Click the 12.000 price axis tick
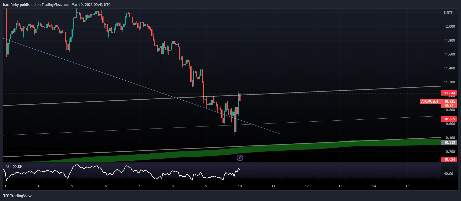The width and height of the screenshot is (461, 201). point(449,26)
